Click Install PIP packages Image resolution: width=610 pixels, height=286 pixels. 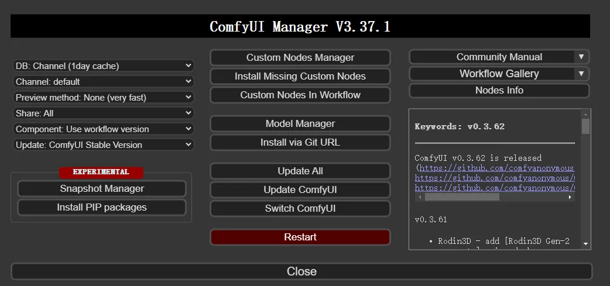tap(102, 207)
